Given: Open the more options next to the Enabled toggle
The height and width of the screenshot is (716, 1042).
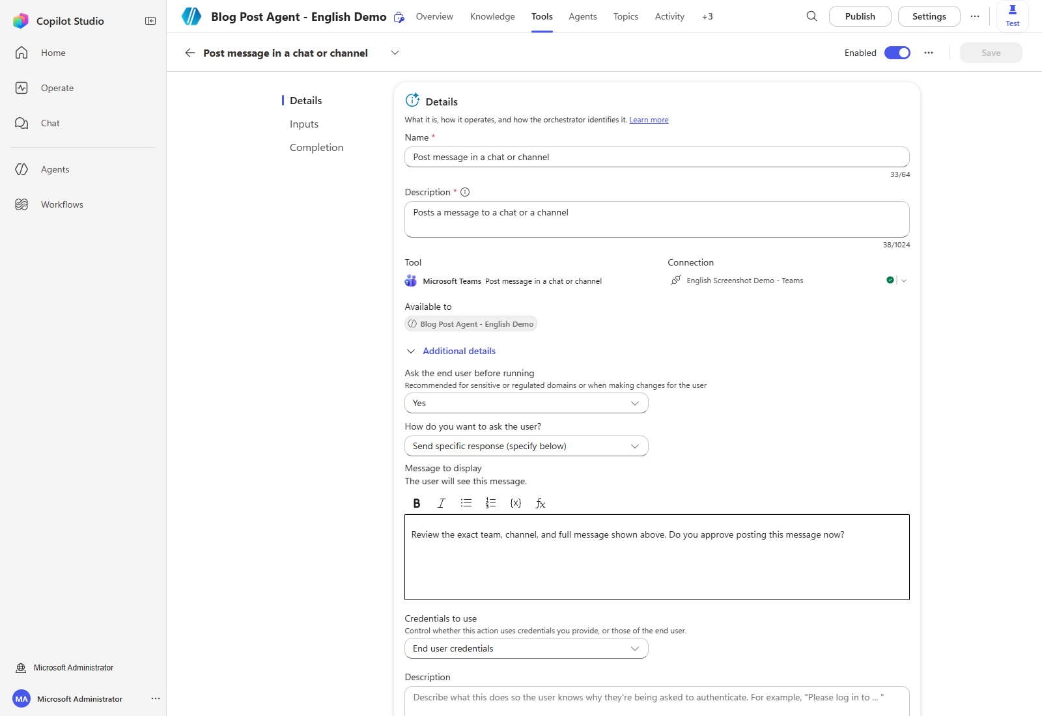Looking at the screenshot, I should tap(929, 53).
